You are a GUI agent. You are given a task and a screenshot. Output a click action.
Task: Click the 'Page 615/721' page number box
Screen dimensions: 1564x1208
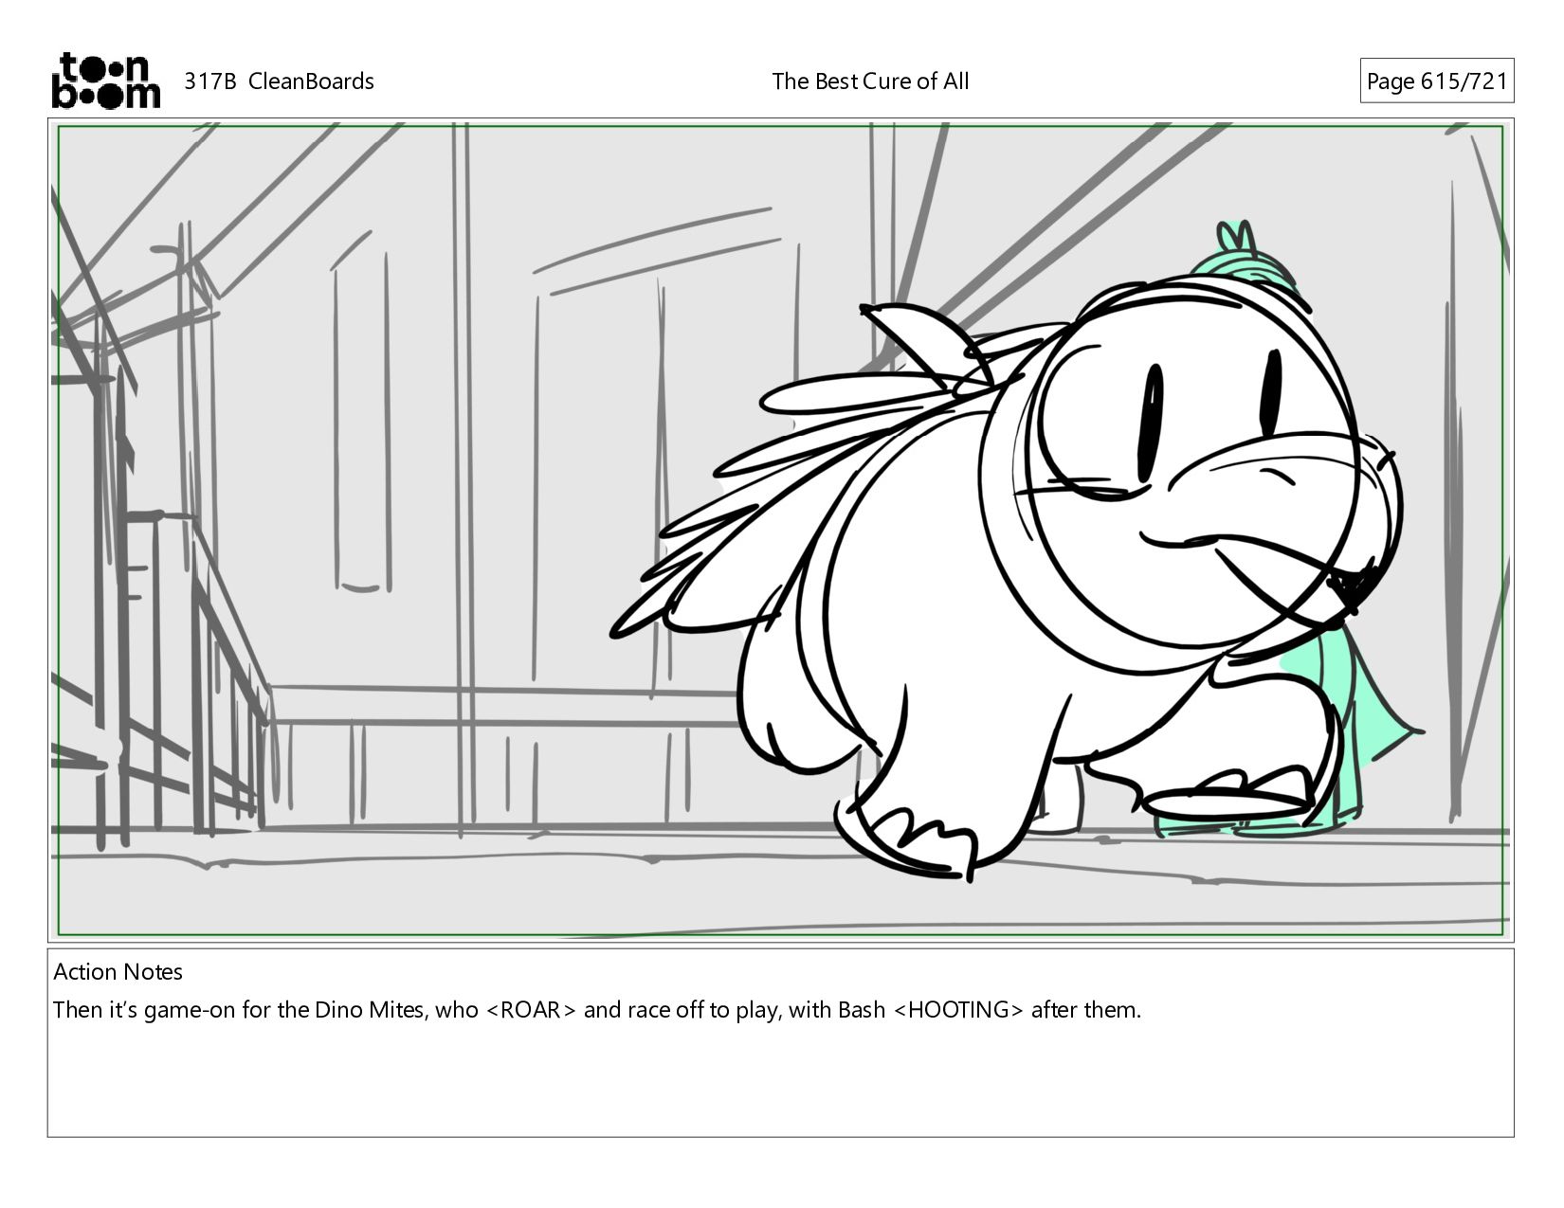[x=1436, y=81]
